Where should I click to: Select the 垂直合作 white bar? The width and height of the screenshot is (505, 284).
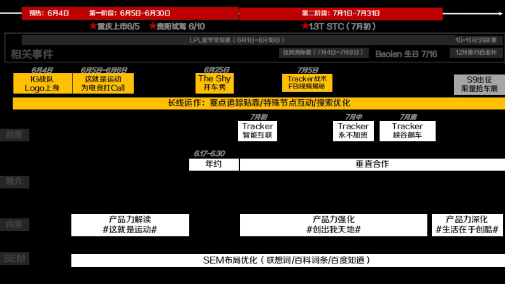tap(372, 164)
